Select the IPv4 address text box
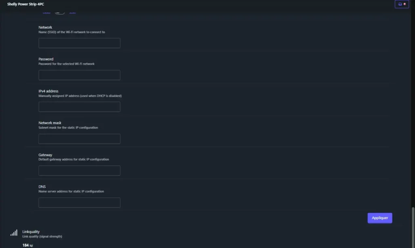415x248 pixels. (79, 107)
